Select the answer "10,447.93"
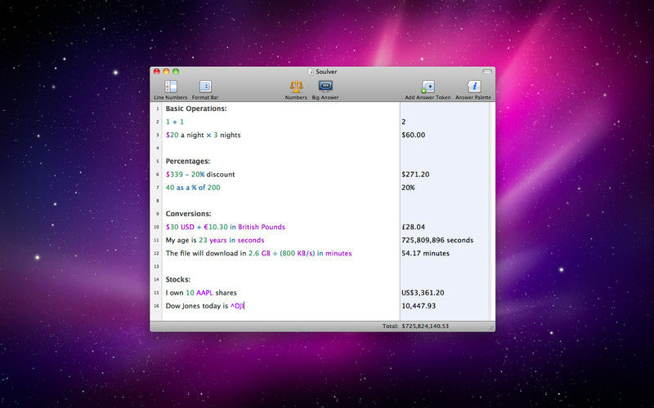The width and height of the screenshot is (654, 408). point(419,305)
